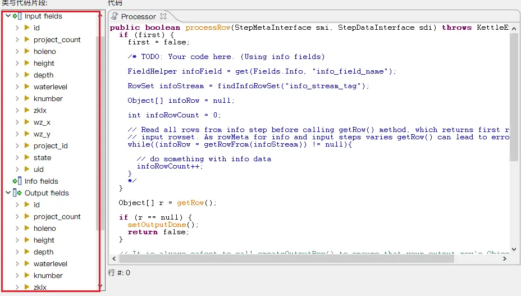Click the Processor tab's Java icon
521x296 pixels.
[x=115, y=16]
